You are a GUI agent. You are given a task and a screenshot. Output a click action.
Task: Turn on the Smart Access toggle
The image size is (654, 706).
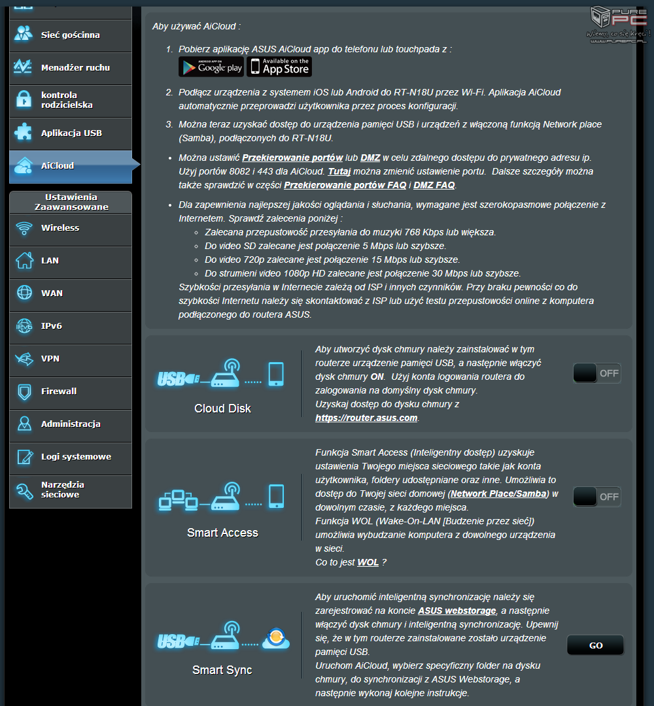[x=596, y=497]
